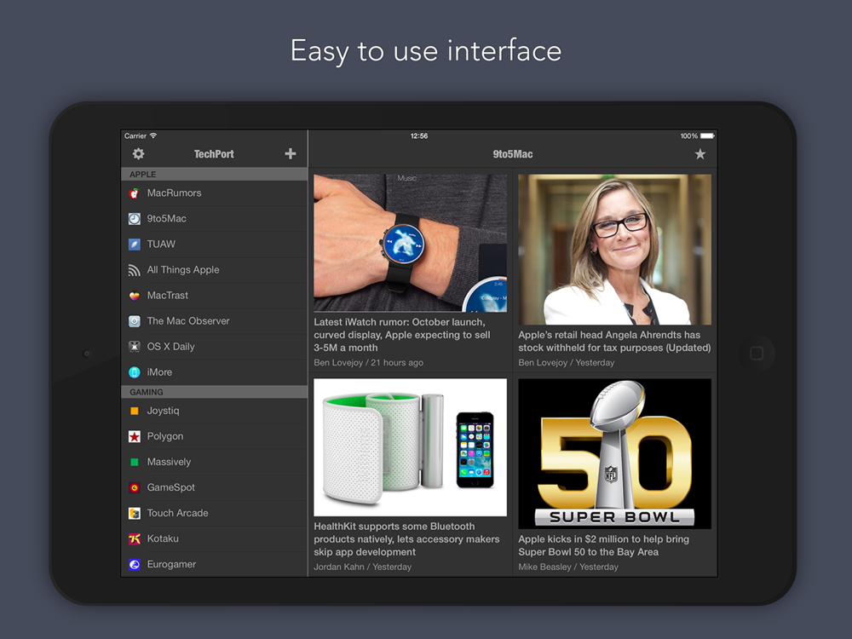Tap the APPLE section header
The width and height of the screenshot is (852, 639).
click(x=214, y=175)
